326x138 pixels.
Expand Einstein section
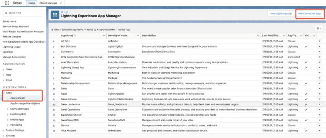(x=3, y=136)
